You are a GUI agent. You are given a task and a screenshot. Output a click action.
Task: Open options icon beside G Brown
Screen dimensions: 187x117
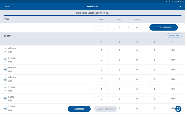(x=5, y=69)
